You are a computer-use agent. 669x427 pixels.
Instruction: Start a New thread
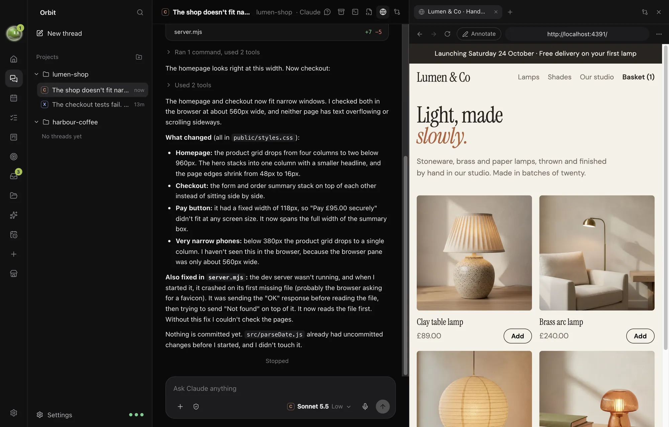pyautogui.click(x=59, y=33)
